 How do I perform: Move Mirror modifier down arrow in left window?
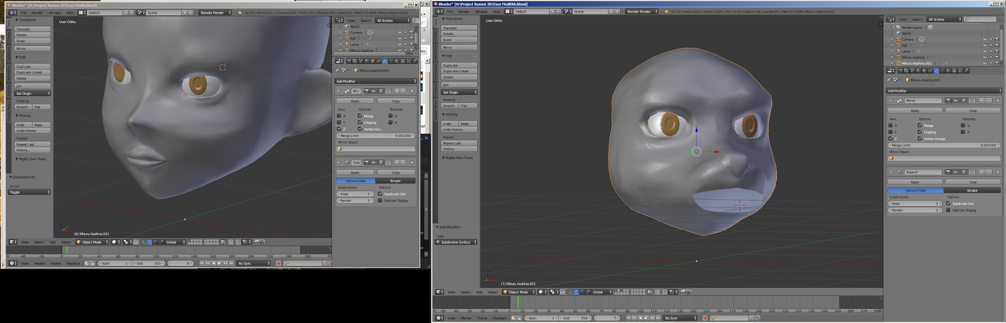(403, 90)
